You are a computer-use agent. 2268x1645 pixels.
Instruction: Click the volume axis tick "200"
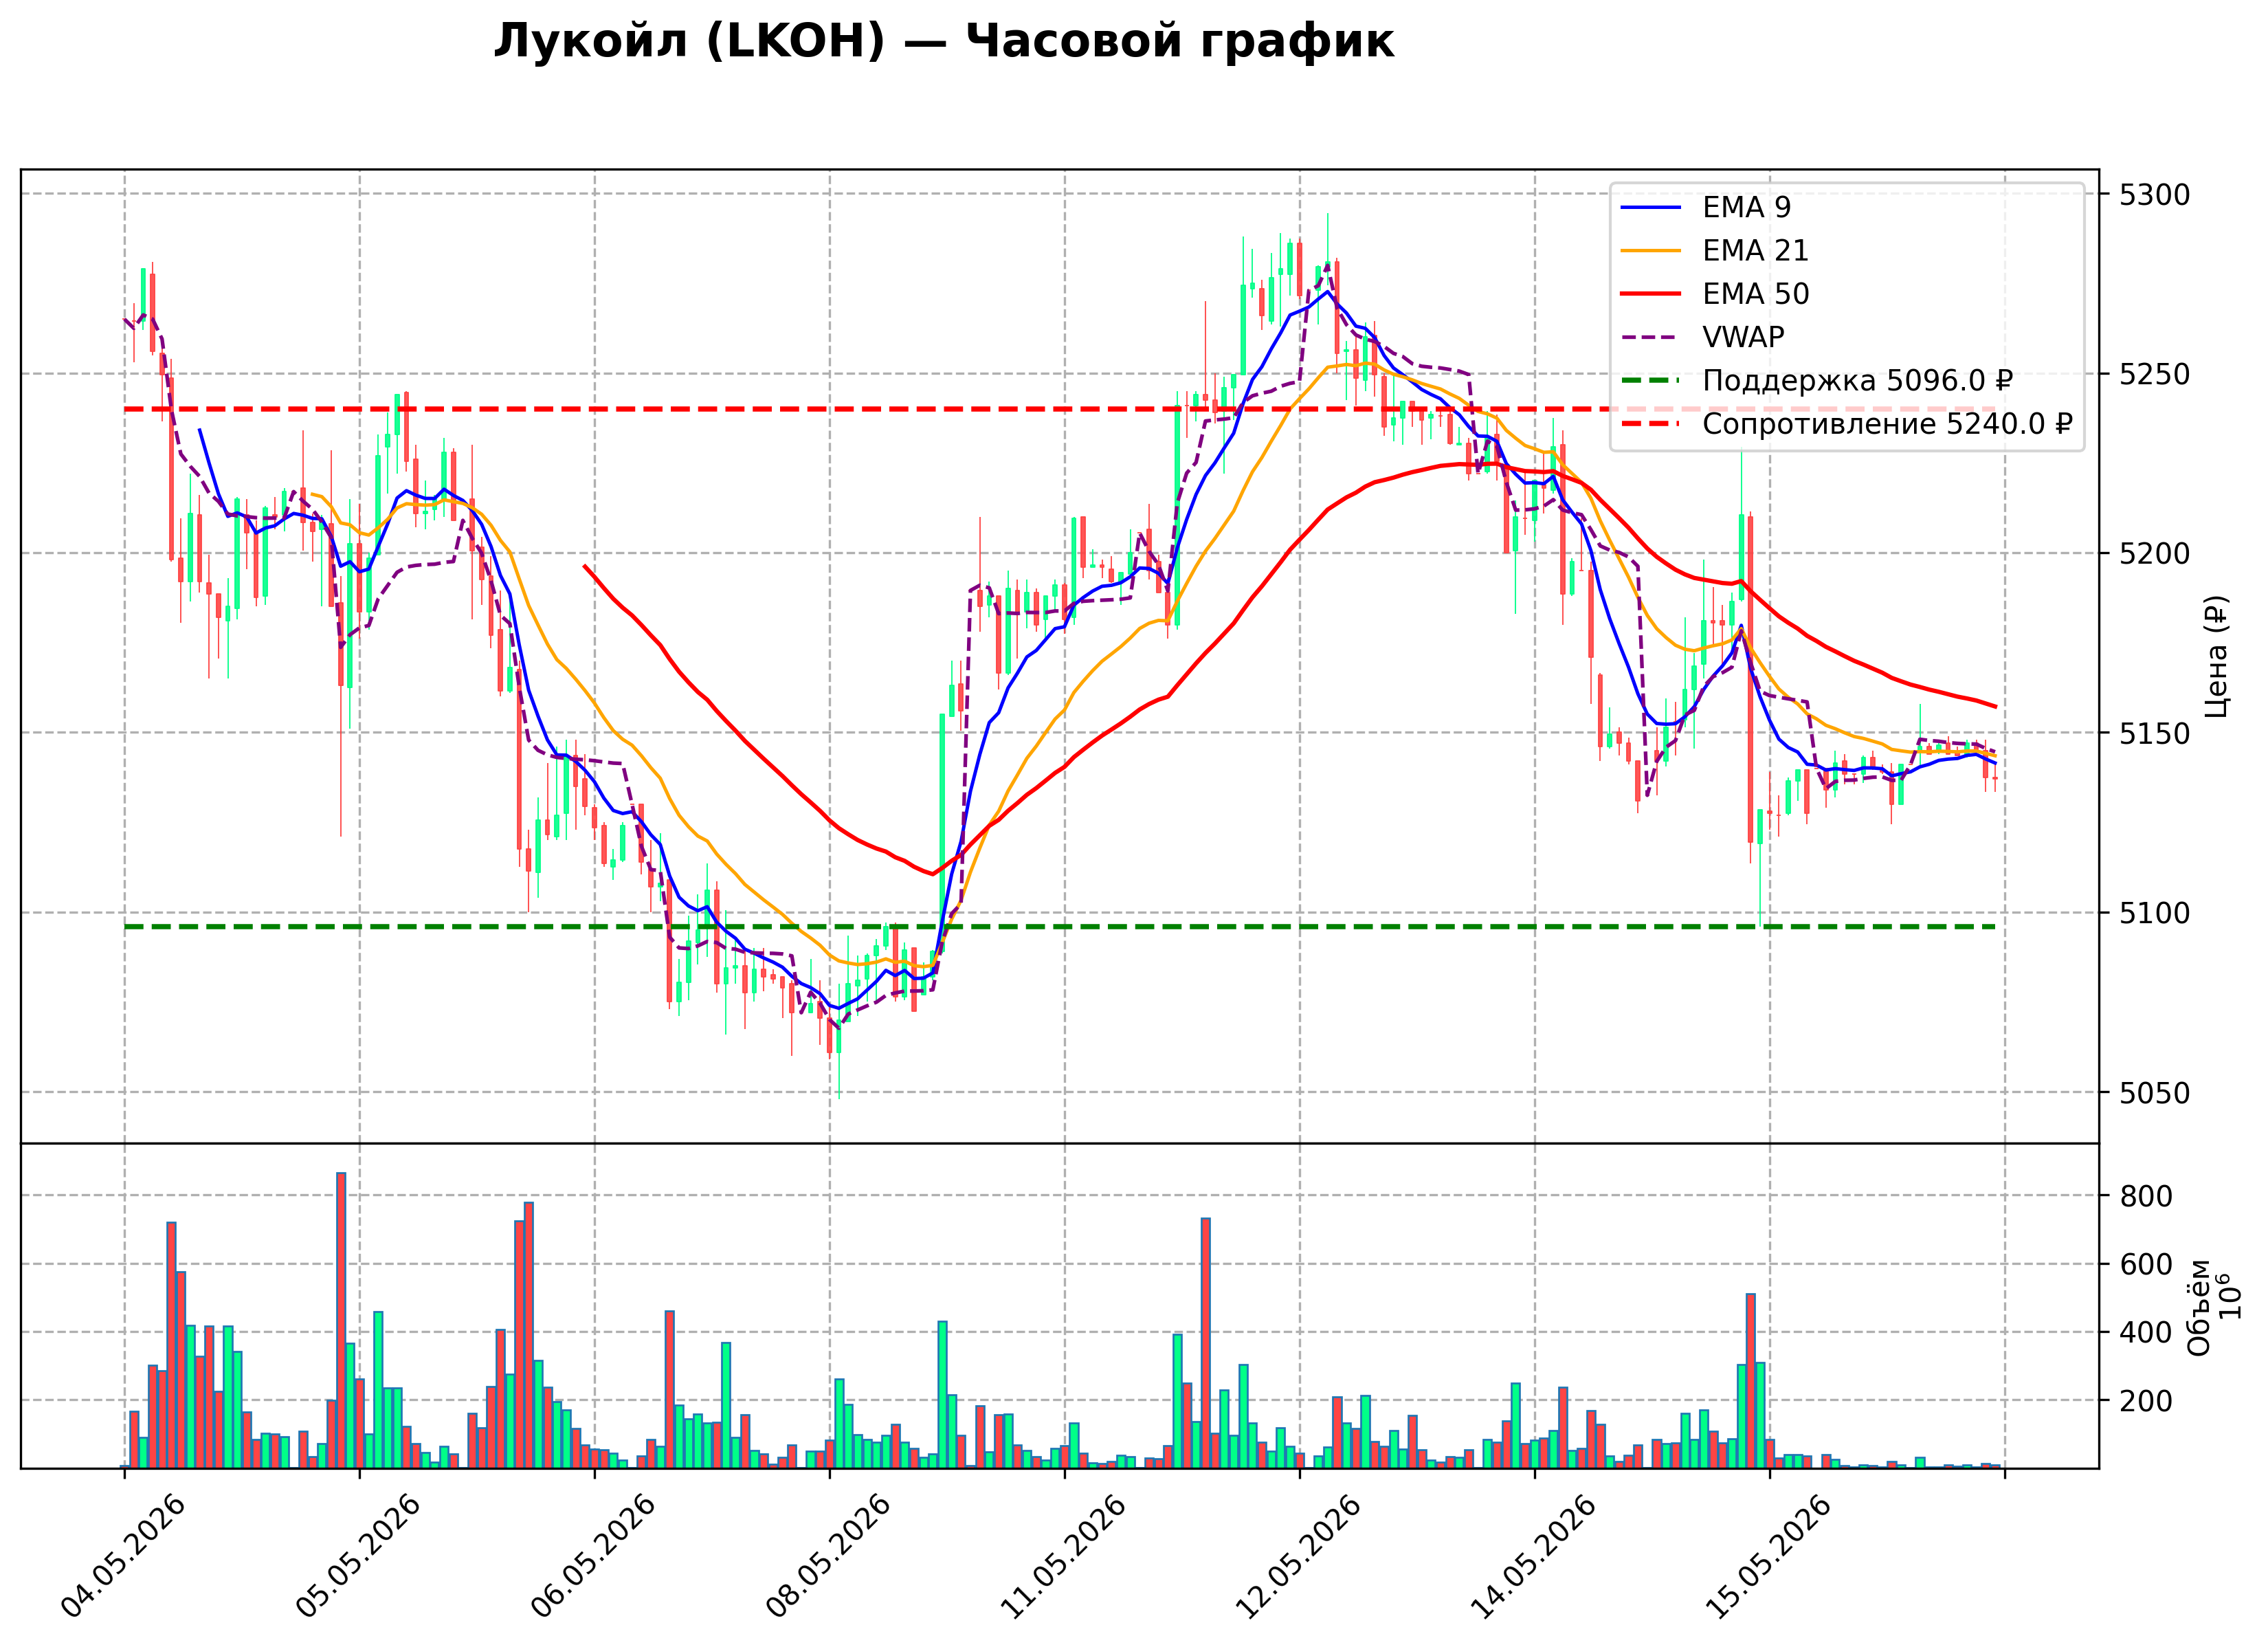[x=2146, y=1400]
